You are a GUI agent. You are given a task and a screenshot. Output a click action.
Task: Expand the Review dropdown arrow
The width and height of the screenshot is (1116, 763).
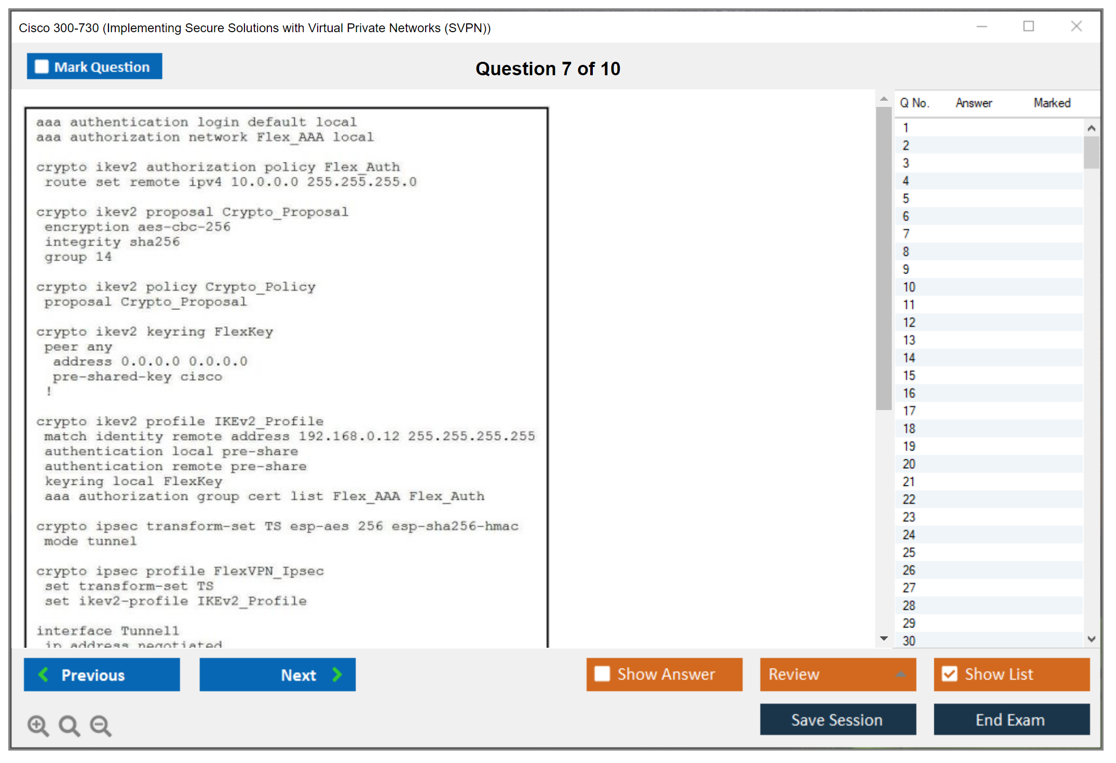point(901,674)
